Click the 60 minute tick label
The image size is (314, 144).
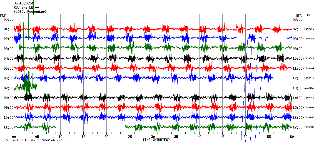[x=292, y=137]
